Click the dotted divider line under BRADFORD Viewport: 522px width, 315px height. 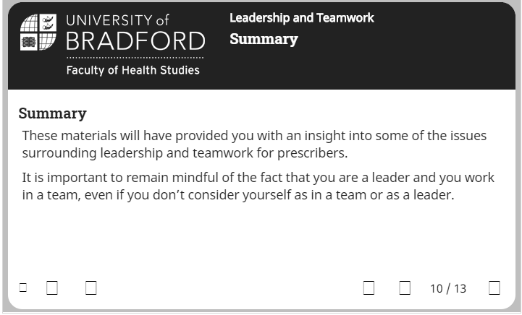135,58
